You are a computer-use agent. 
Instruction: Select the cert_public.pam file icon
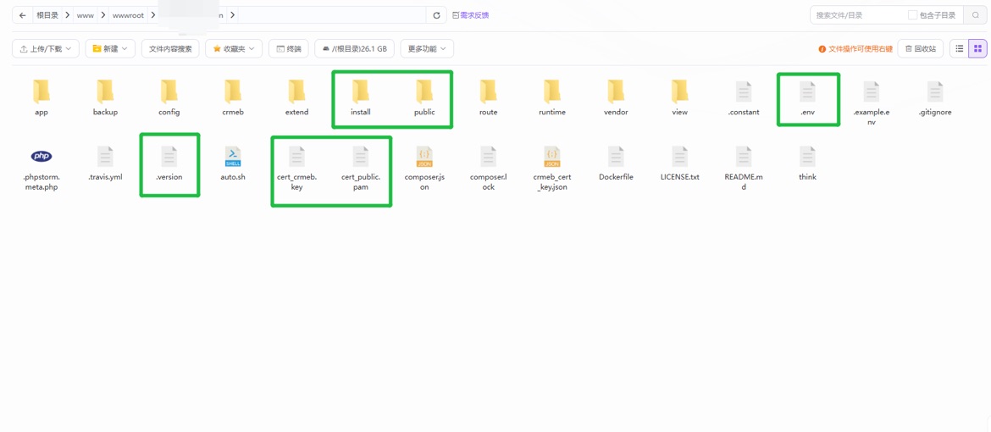coord(360,156)
